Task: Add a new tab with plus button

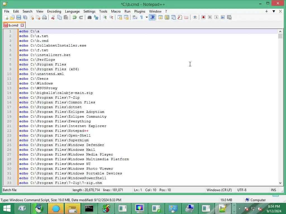Action: point(266,11)
